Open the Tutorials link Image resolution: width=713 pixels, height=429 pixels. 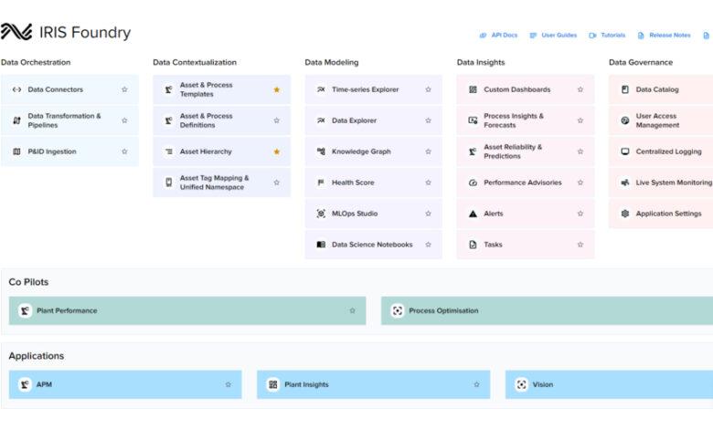607,35
